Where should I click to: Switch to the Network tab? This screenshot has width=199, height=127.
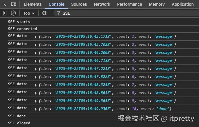coord(102,4)
